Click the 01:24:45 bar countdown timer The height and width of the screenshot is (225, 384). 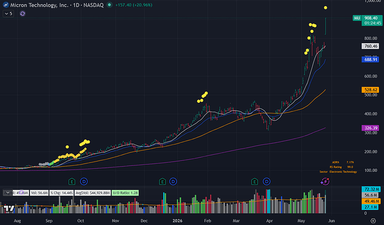(x=372, y=23)
